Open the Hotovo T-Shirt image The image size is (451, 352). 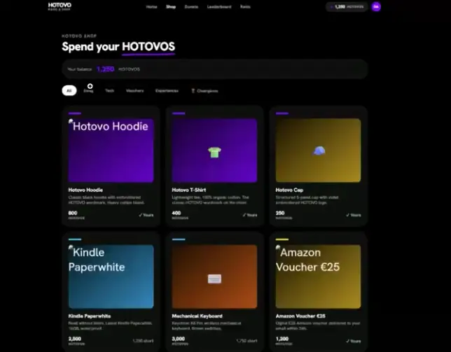tap(214, 150)
